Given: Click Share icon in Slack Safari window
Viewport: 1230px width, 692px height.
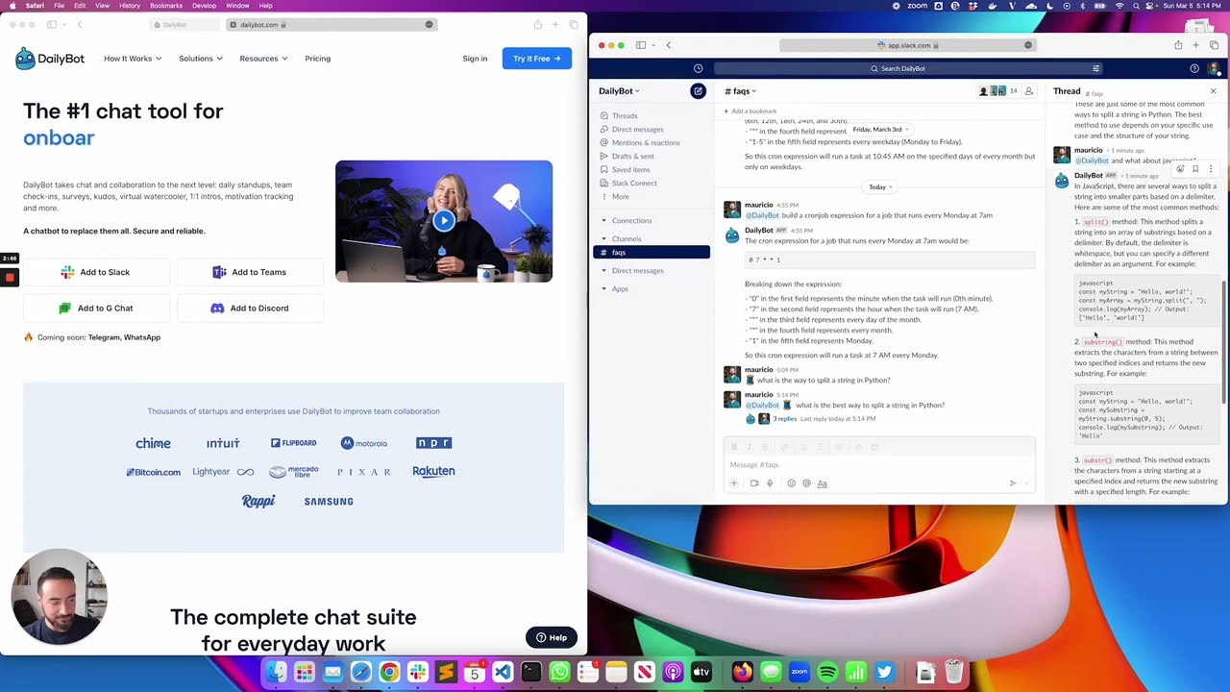Looking at the screenshot, I should [1178, 45].
